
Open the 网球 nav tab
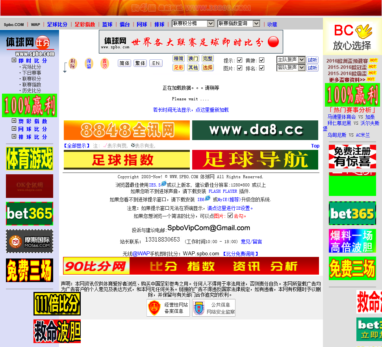(142, 24)
